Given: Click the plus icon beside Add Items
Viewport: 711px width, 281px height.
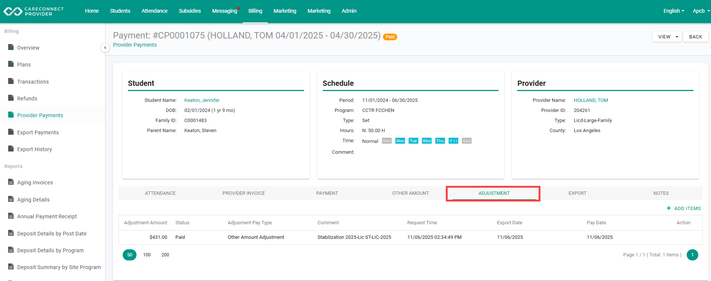Looking at the screenshot, I should (x=669, y=208).
